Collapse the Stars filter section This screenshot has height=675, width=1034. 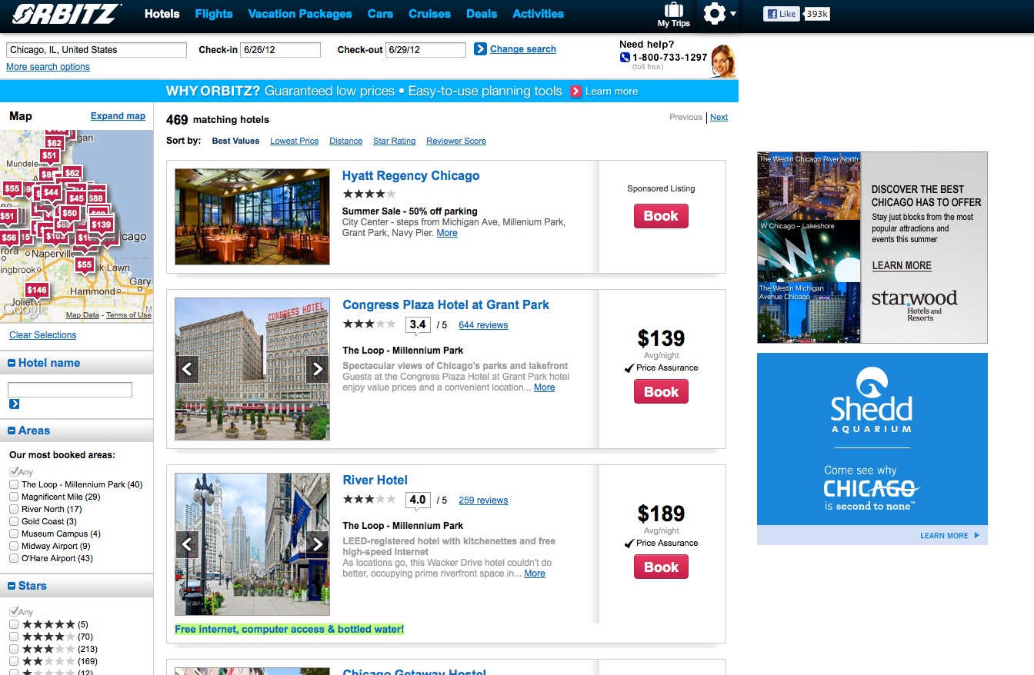(x=12, y=586)
